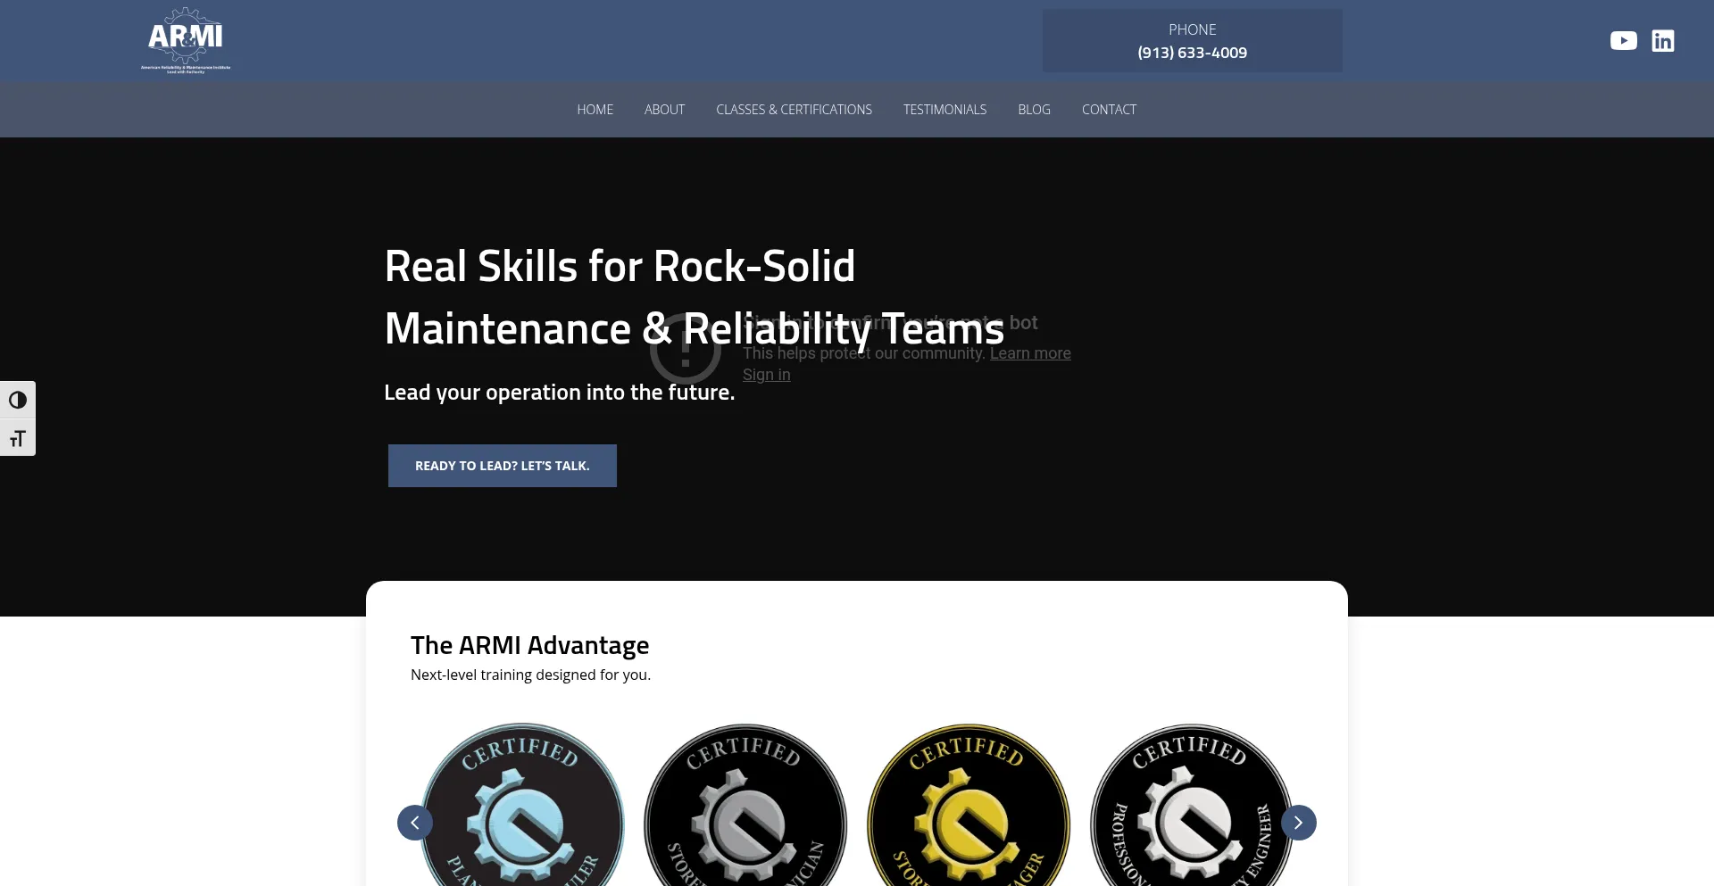Click the Sign in link

pos(766,375)
